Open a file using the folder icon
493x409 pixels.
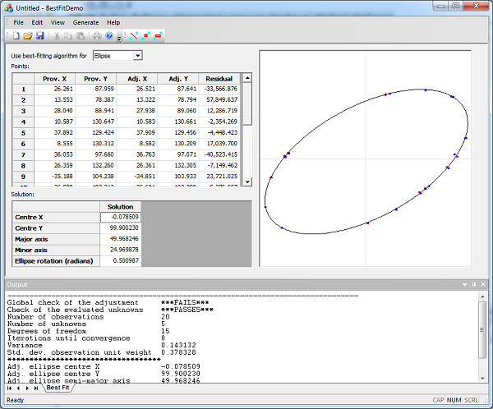pos(28,36)
